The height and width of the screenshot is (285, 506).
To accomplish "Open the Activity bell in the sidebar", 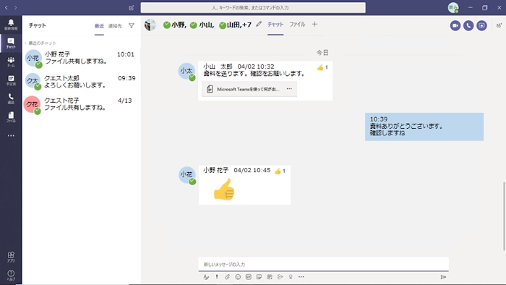I will click(x=11, y=24).
